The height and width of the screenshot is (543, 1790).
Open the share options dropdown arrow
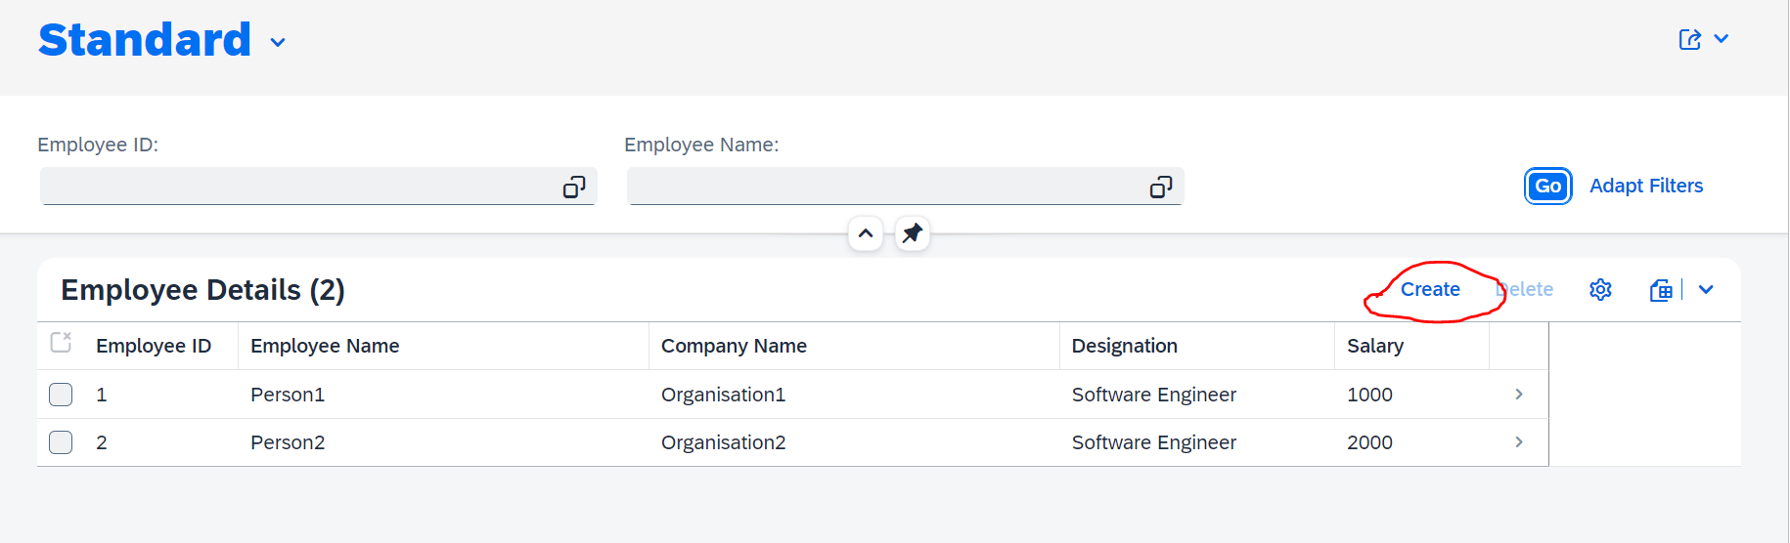click(1722, 39)
